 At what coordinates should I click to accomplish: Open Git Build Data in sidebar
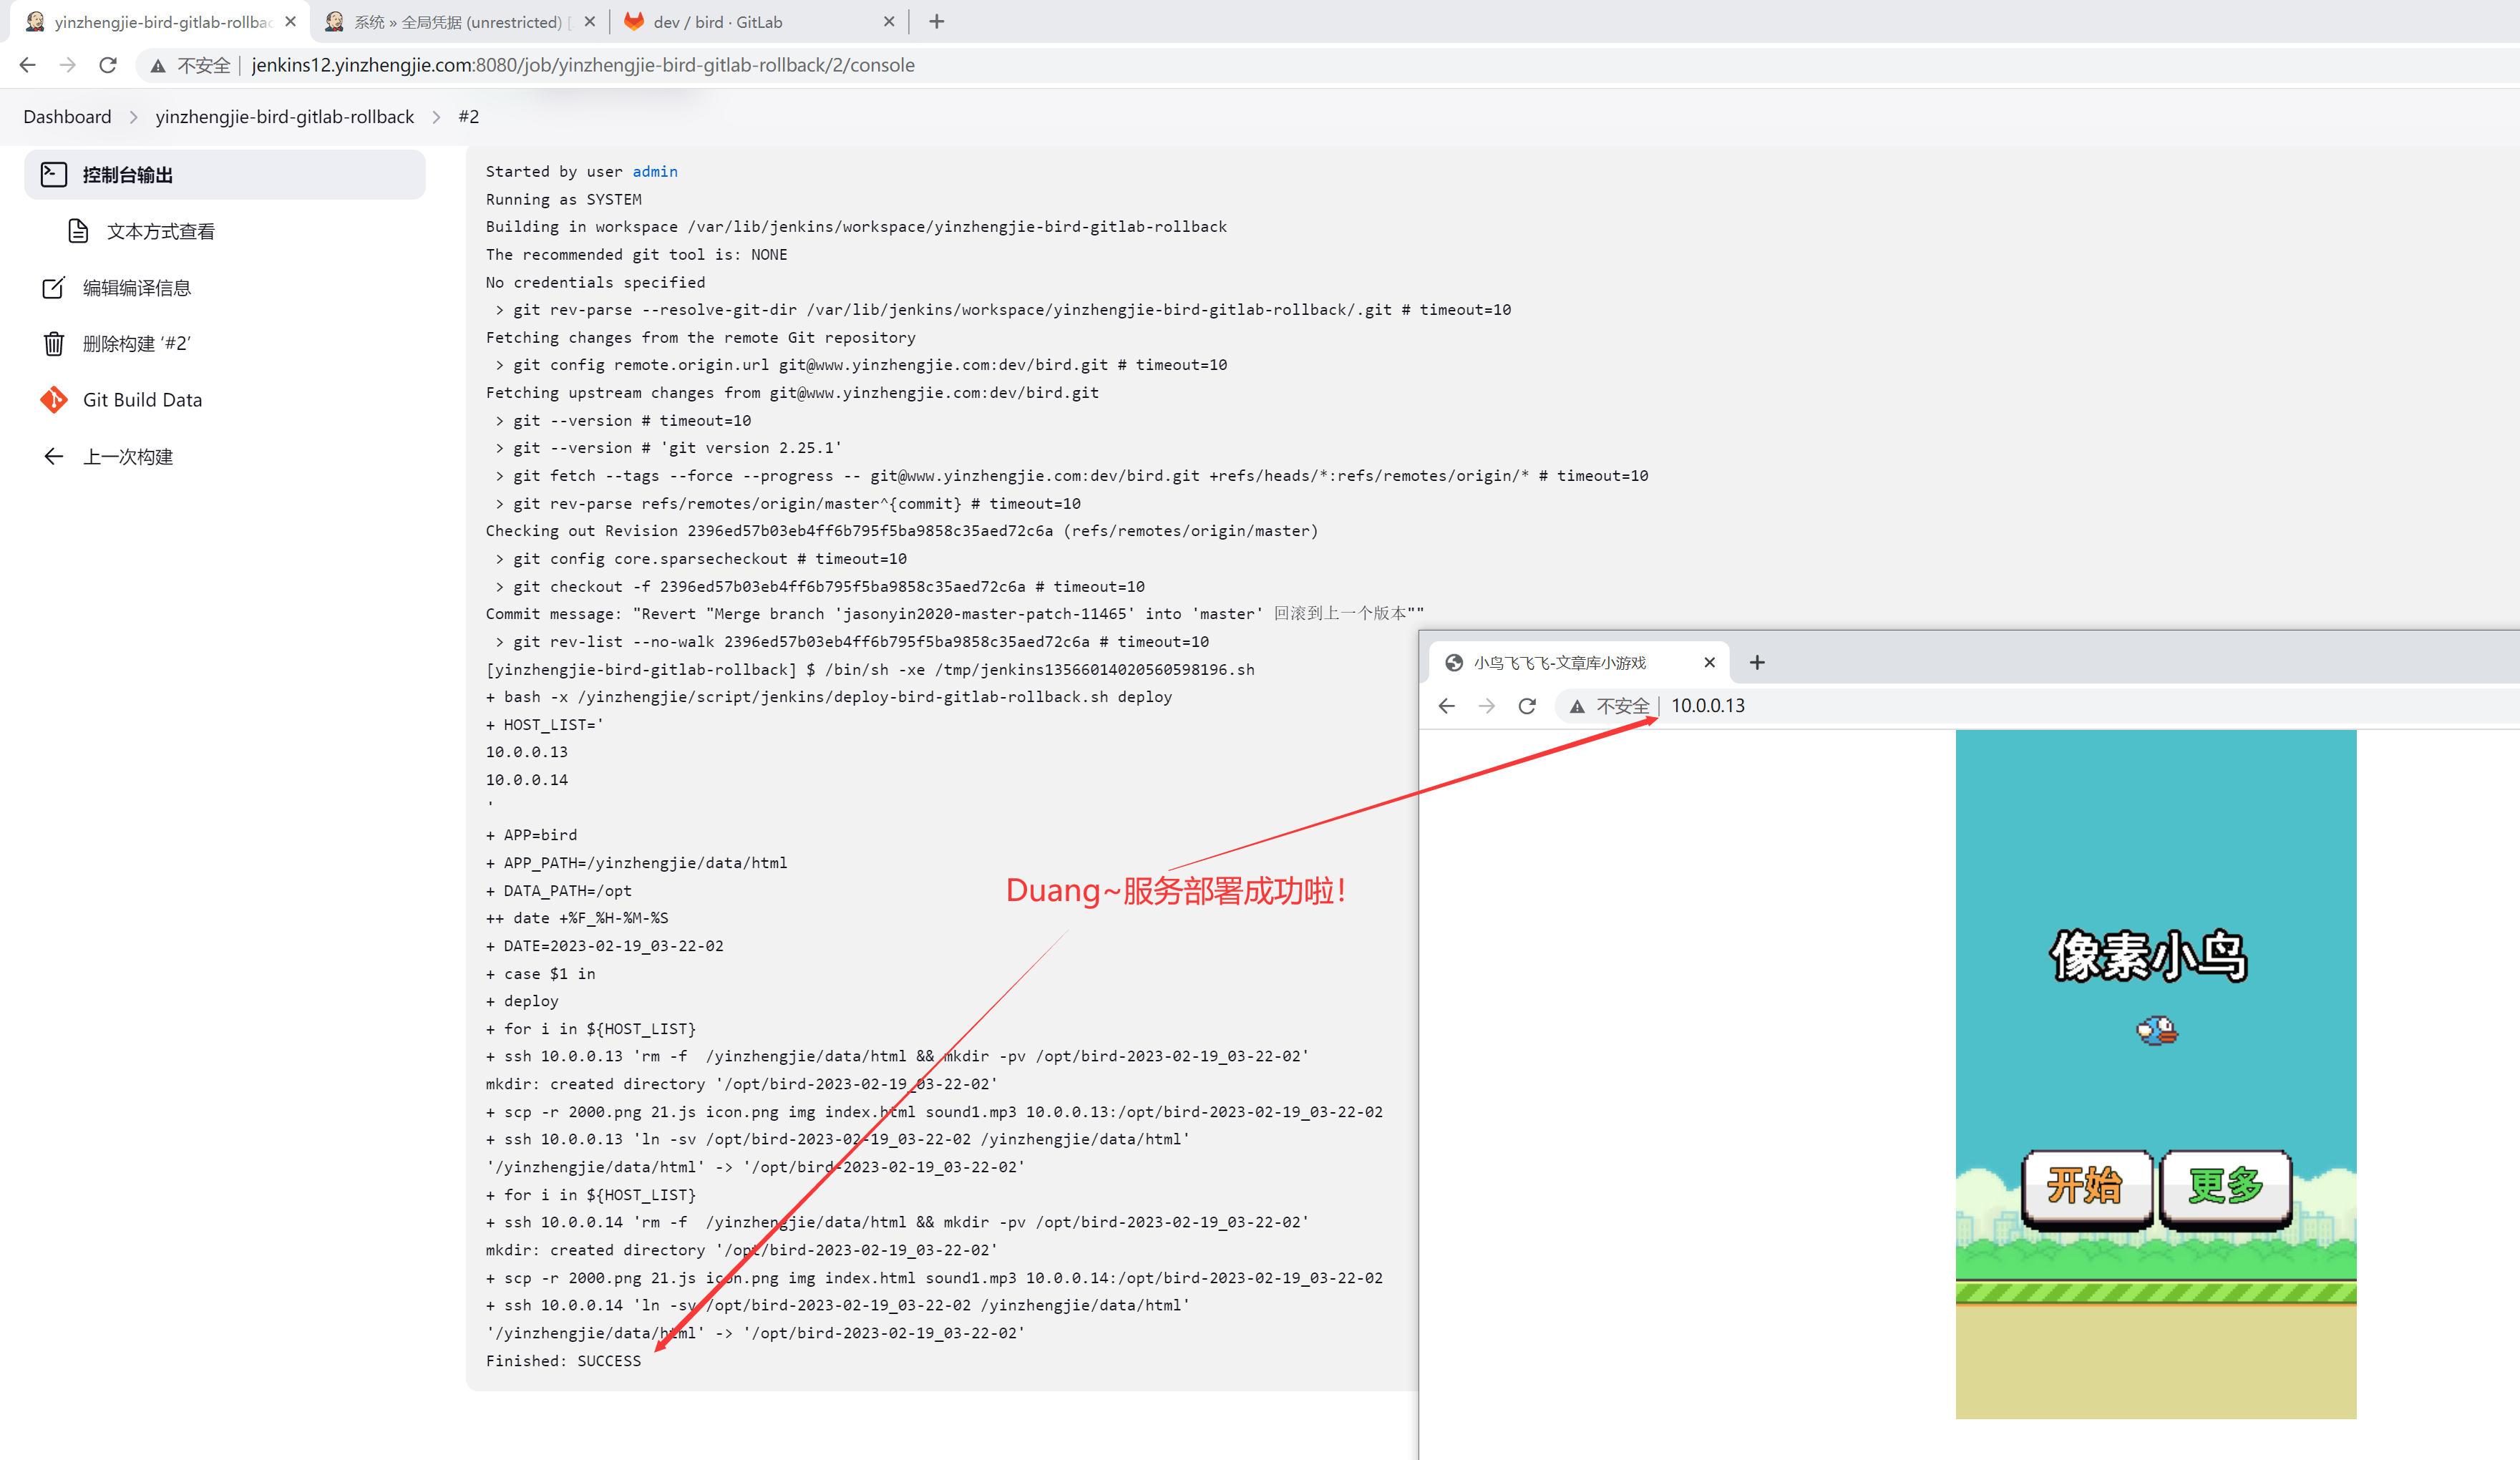142,400
